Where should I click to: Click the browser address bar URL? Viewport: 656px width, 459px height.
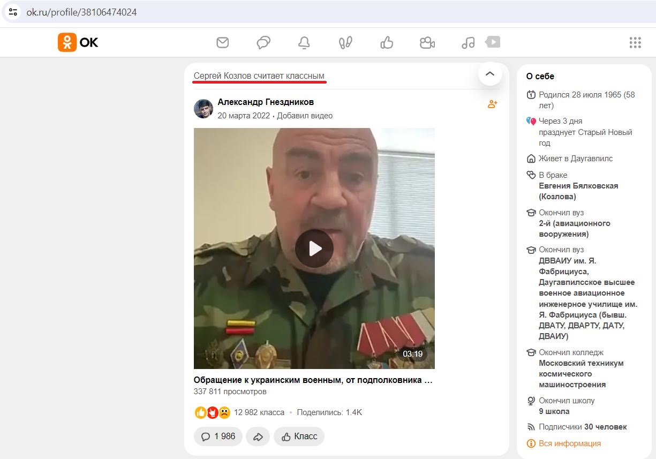(81, 12)
